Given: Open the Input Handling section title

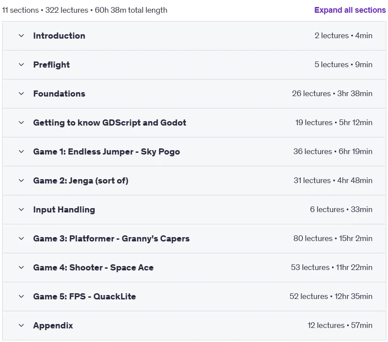Looking at the screenshot, I should pos(64,209).
